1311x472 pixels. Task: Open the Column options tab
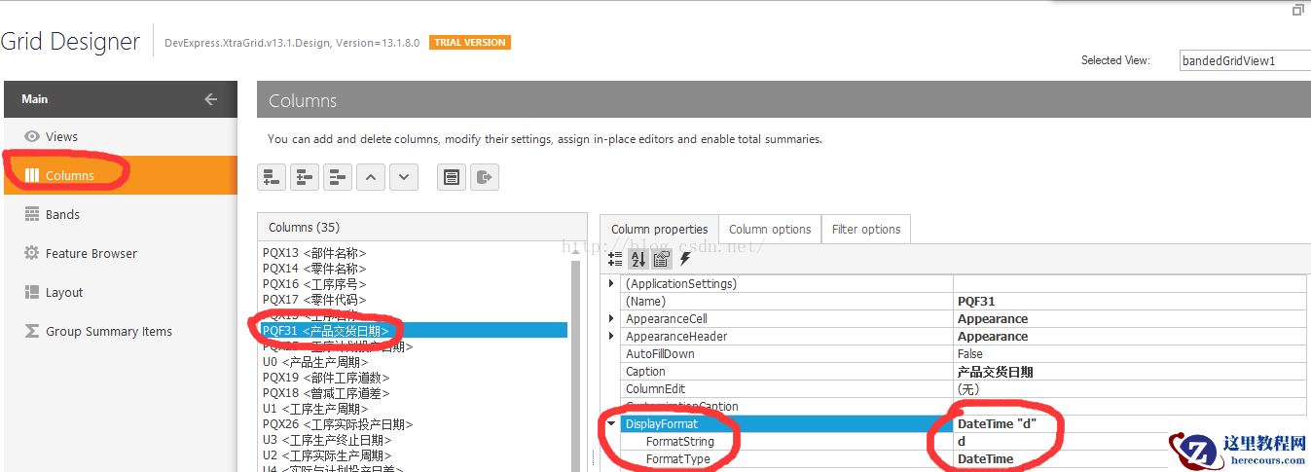pos(769,230)
